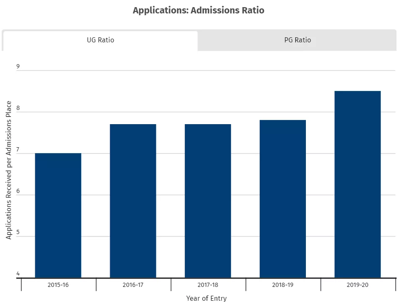This screenshot has height=302, width=400.
Task: Click the Applications: Admissions Ratio title
Action: (x=198, y=10)
